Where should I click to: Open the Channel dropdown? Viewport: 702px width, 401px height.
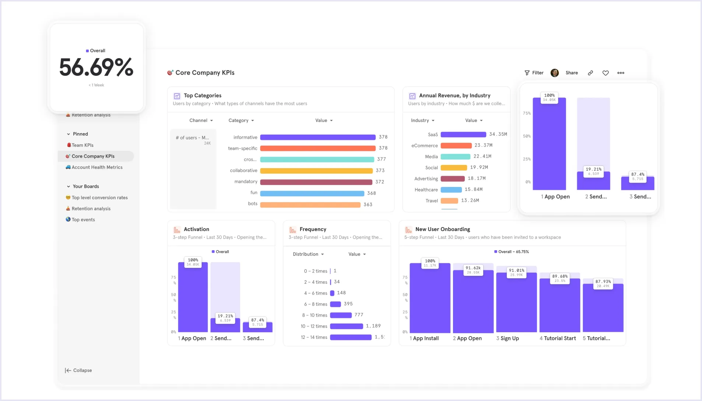coord(201,121)
